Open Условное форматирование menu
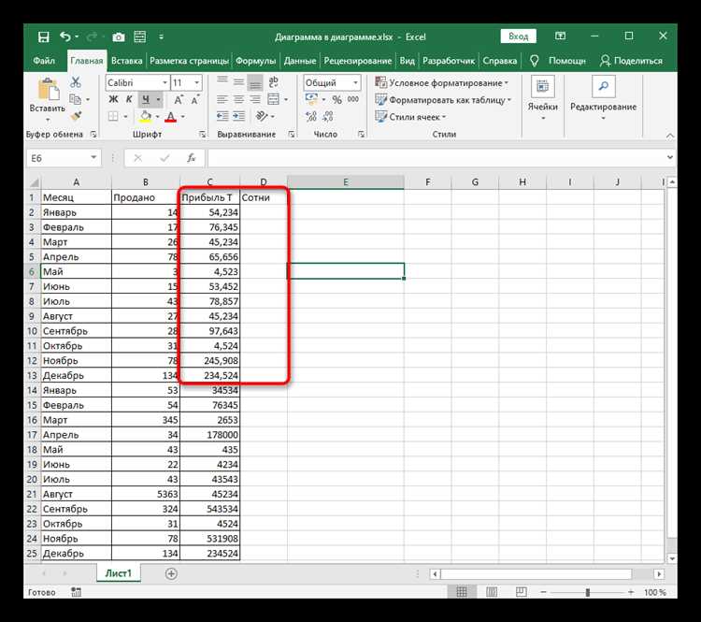701x622 pixels. pos(442,83)
